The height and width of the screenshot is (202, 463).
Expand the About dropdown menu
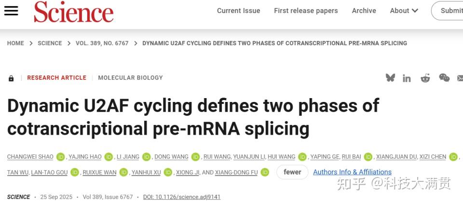[x=404, y=11]
